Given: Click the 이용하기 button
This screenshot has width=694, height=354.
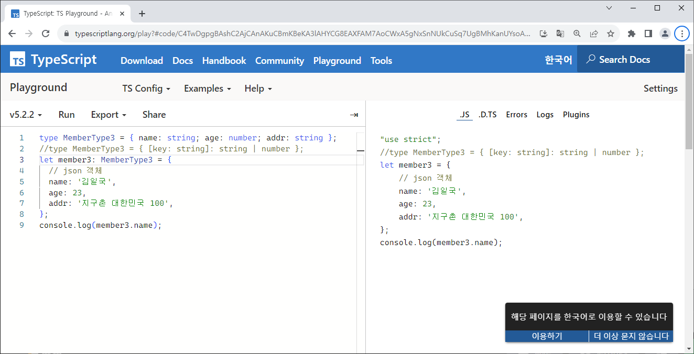Looking at the screenshot, I should tap(547, 336).
